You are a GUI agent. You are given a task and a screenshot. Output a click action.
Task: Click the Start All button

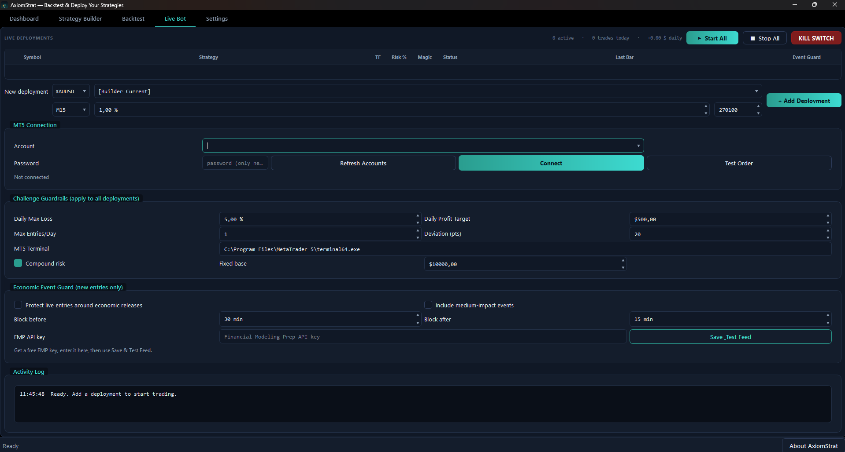pyautogui.click(x=712, y=38)
